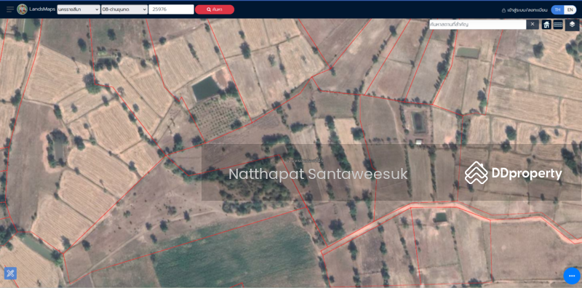Expand the province dropdown

[79, 9]
